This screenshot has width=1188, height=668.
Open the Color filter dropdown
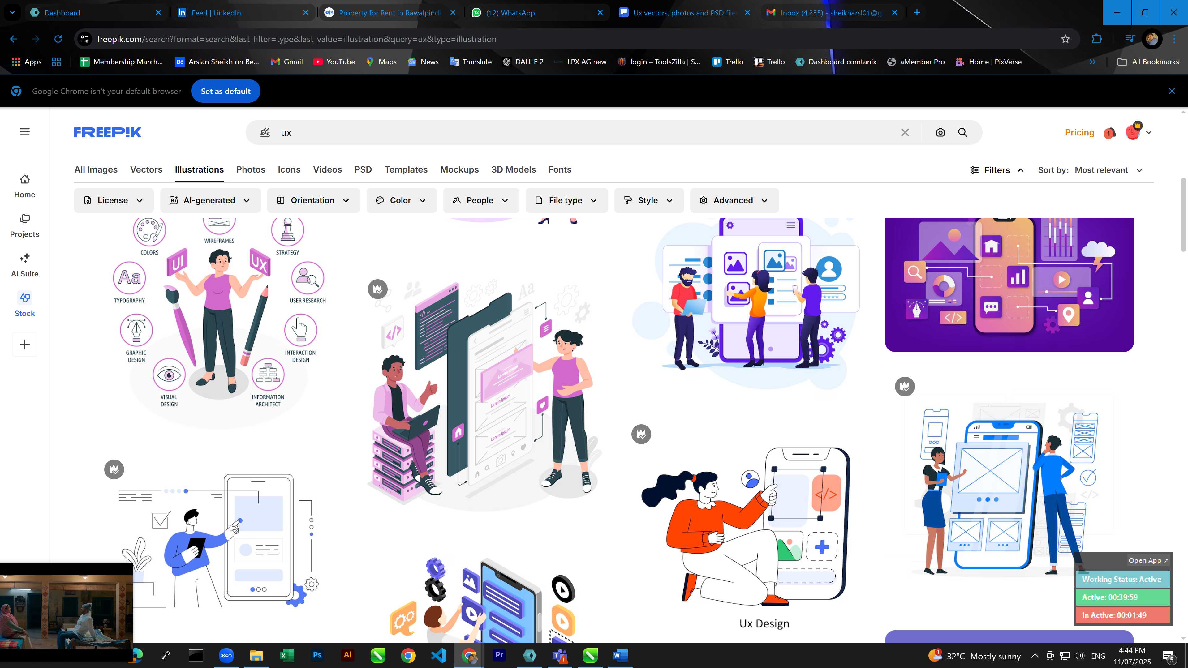tap(401, 200)
